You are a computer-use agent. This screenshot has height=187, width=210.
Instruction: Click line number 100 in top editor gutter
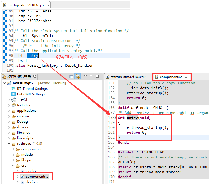coord(10,66)
